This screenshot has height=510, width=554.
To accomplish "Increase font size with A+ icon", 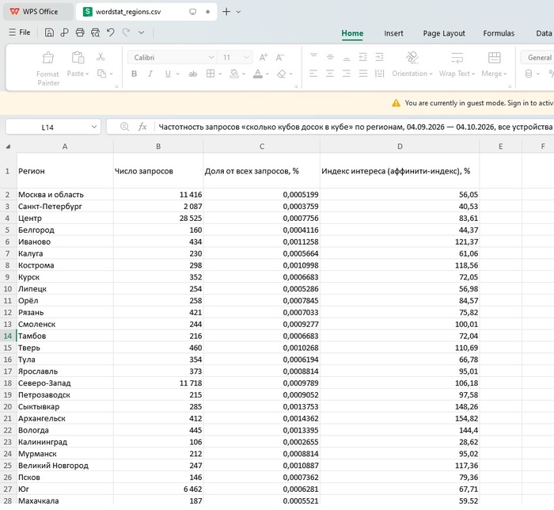I will 264,57.
